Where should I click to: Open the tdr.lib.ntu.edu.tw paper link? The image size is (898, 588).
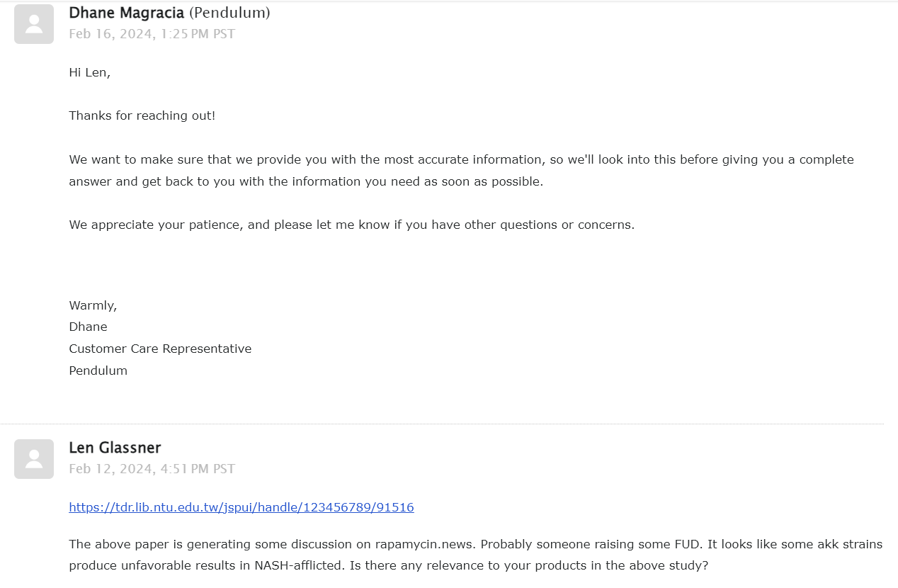[x=241, y=507]
